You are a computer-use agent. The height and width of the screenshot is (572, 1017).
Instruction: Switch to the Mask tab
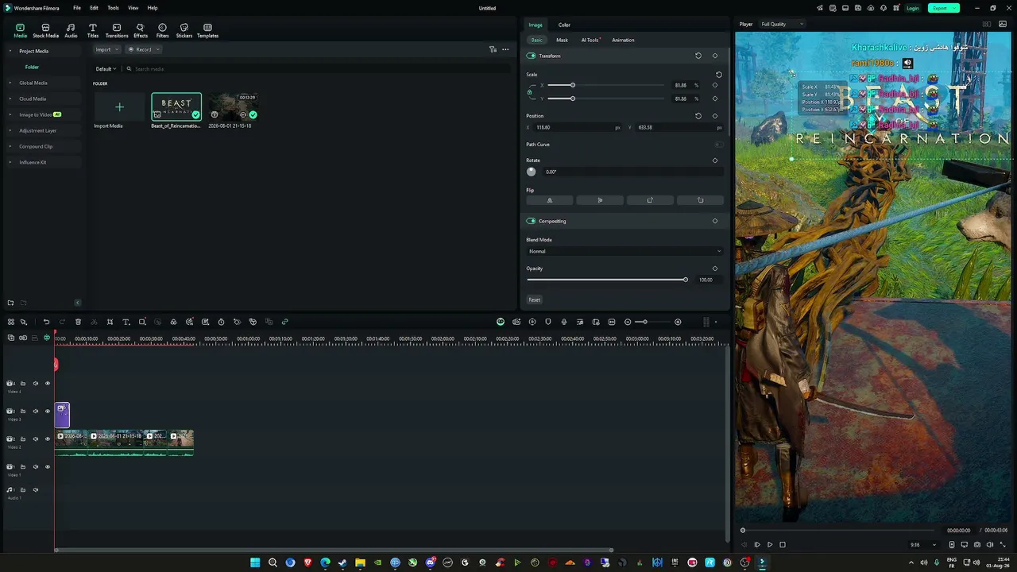[x=562, y=40]
